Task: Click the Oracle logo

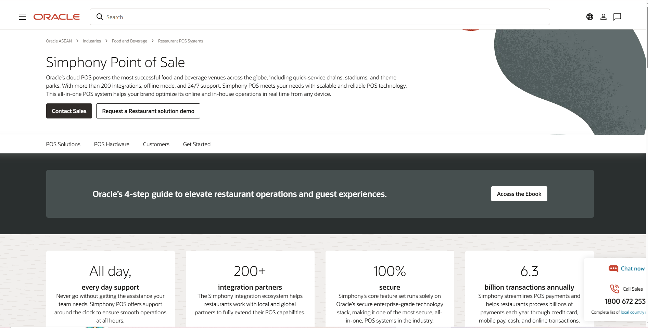Action: (56, 17)
